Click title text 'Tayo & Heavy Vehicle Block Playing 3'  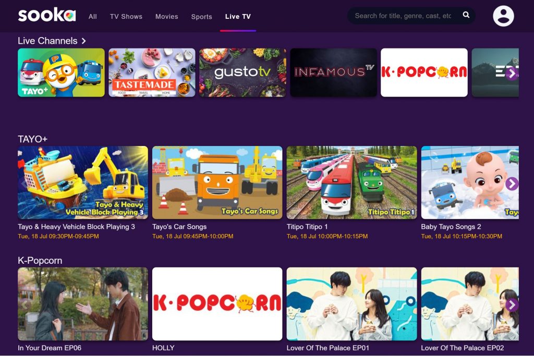pyautogui.click(x=76, y=227)
